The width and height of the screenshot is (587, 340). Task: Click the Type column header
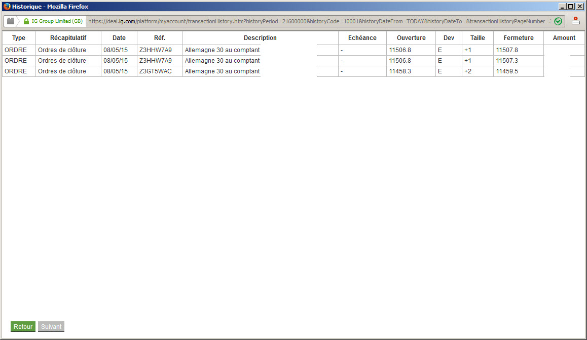(x=19, y=38)
